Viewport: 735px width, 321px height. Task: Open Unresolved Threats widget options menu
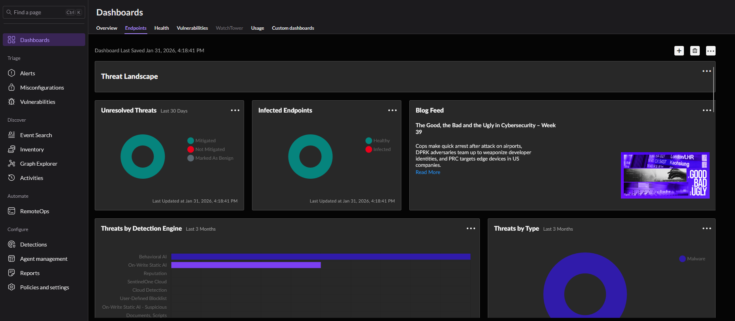tap(235, 111)
